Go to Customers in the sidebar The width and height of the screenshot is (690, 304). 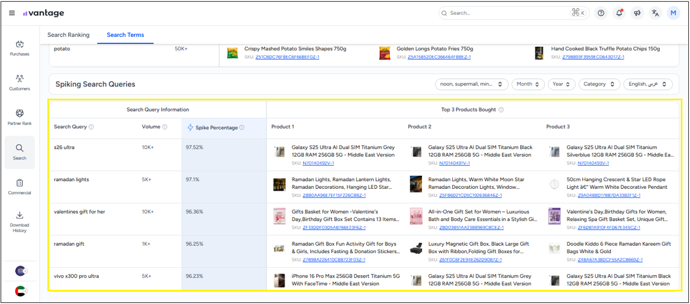point(20,82)
